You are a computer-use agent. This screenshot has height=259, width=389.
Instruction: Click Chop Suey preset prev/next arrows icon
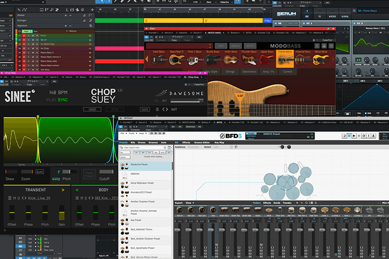[x=165, y=110]
